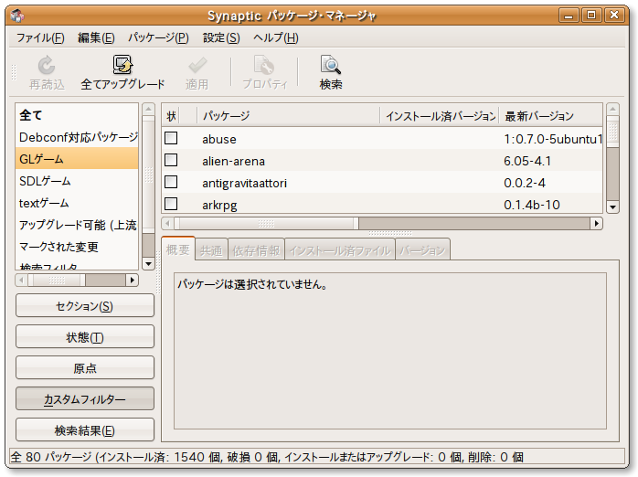638x477 pixels.
Task: Click the 検索結果(E) button
Action: (85, 430)
